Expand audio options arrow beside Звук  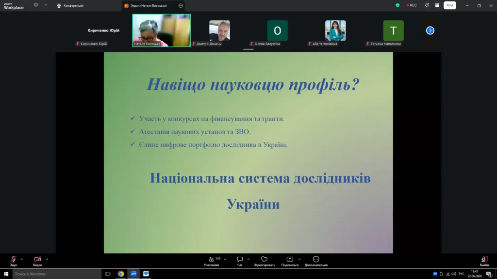(x=21, y=259)
